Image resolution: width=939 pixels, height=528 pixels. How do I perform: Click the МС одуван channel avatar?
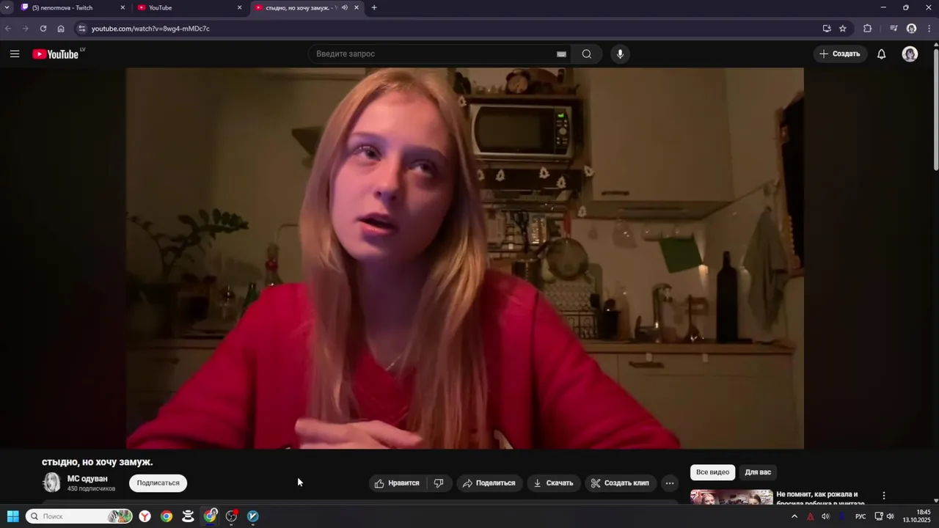[x=52, y=483]
